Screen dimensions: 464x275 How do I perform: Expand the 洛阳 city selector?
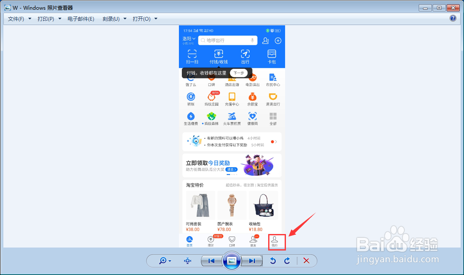pos(189,39)
